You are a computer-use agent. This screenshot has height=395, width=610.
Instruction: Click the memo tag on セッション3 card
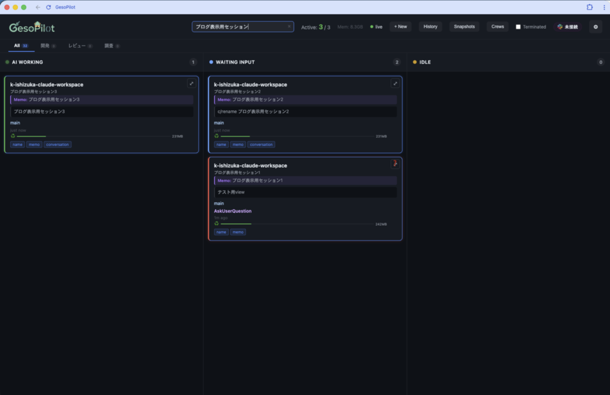pos(34,144)
